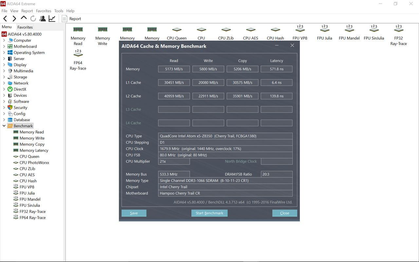
Task: Open the user Preferences toolbar icon
Action: [43, 19]
